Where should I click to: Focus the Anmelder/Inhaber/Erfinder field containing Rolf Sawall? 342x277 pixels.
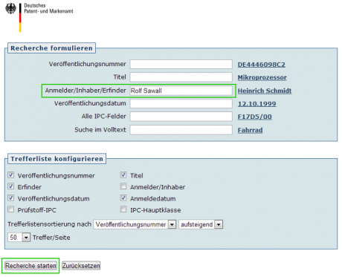tap(181, 91)
